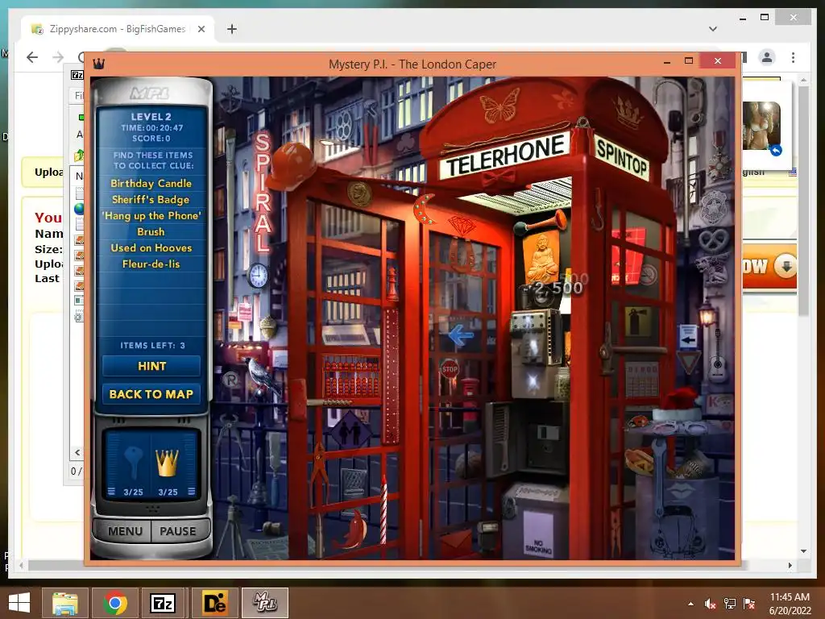
Task: Pause the game with PAUSE button
Action: click(x=178, y=531)
